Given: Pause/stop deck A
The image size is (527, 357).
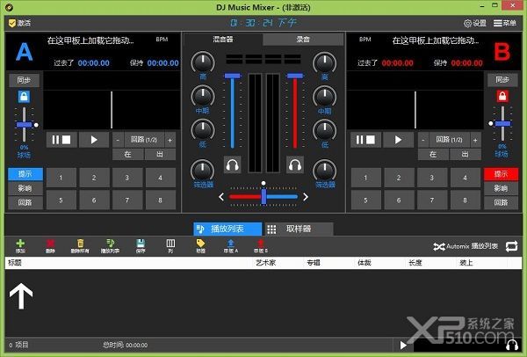Looking at the screenshot, I should (x=61, y=140).
